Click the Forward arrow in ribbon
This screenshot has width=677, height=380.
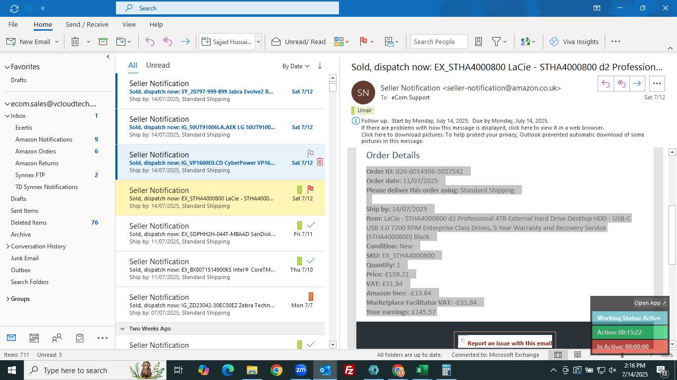[x=185, y=42]
